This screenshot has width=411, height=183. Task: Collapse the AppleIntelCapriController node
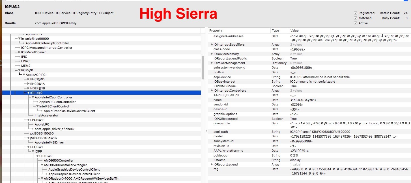(x=33, y=97)
